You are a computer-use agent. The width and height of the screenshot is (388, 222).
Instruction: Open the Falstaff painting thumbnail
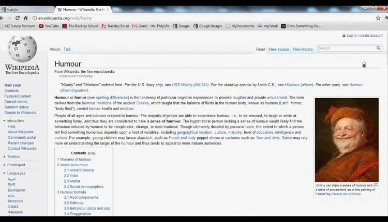(347, 140)
